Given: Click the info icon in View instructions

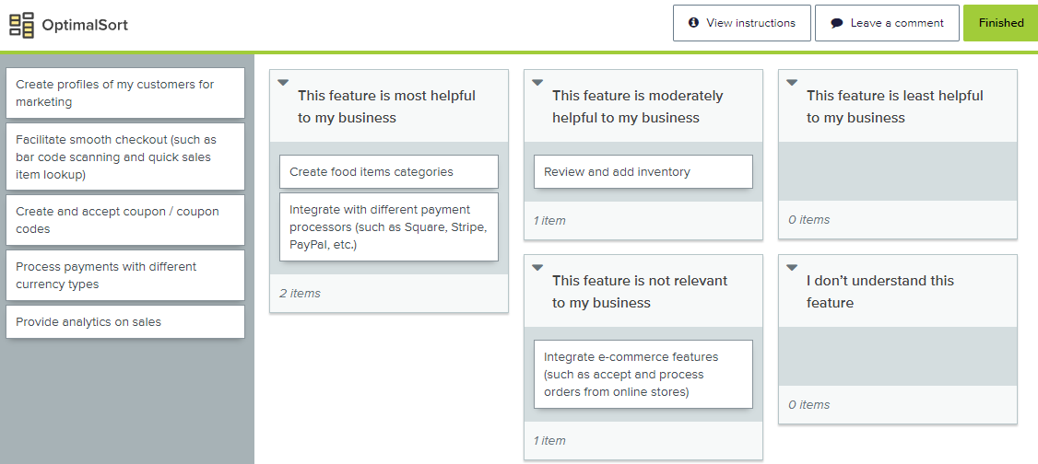Looking at the screenshot, I should (x=693, y=23).
